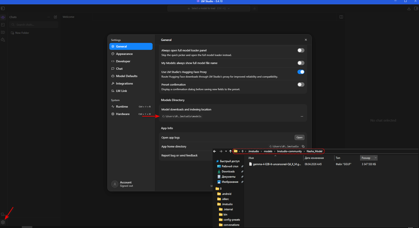
Task: Close the Settings dialog
Action: click(306, 40)
